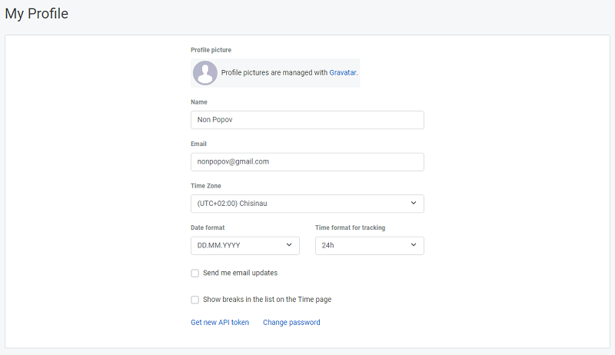Screen dimensions: 615x355
Task: Open the Time Zone dropdown showing Chisinau
Action: point(307,204)
